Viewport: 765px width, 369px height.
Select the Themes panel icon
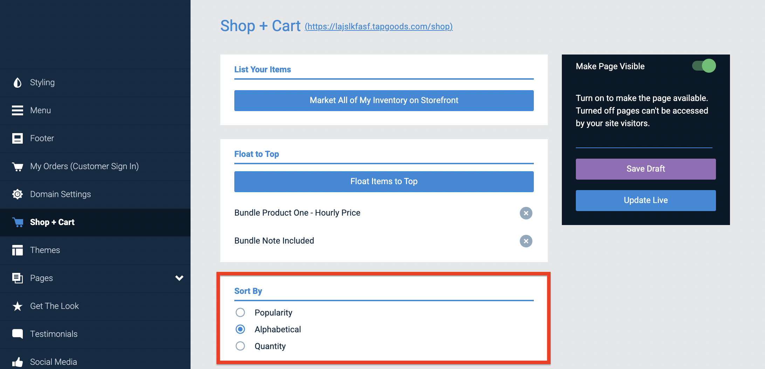(17, 250)
